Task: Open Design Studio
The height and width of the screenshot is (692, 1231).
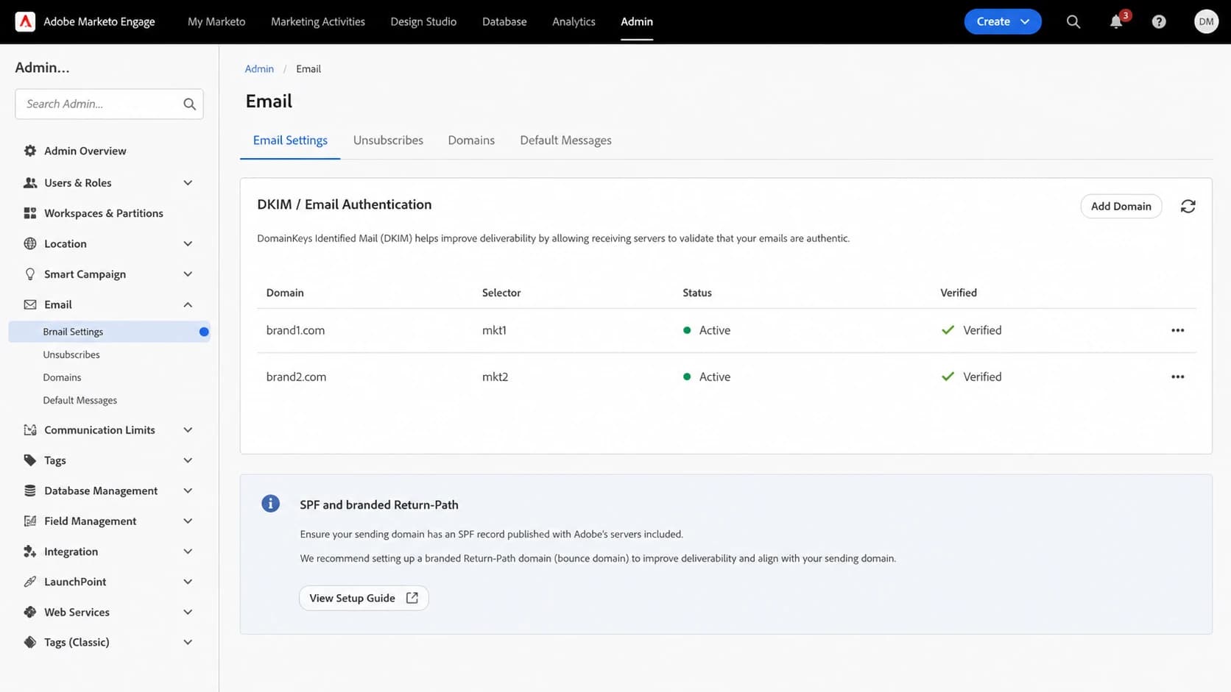Action: click(x=423, y=21)
